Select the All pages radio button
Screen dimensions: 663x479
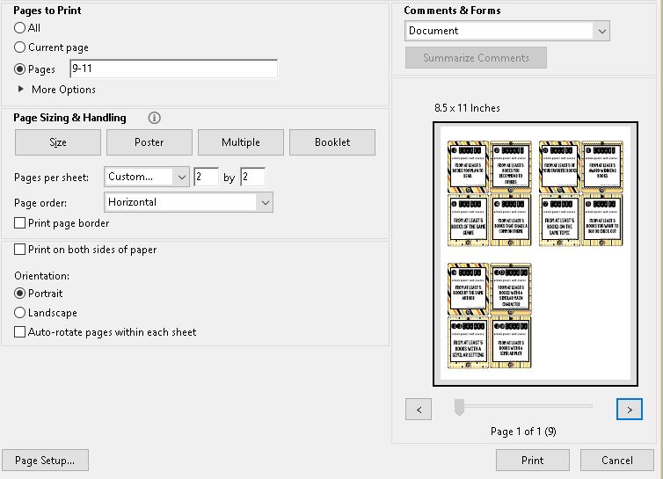[x=20, y=28]
